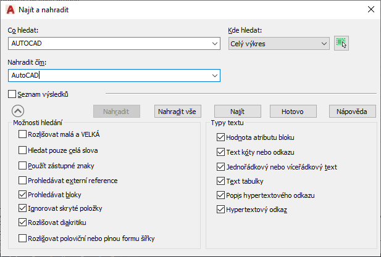The height and width of the screenshot is (257, 381).
Task: Click the select objects icon button
Action: click(x=341, y=43)
